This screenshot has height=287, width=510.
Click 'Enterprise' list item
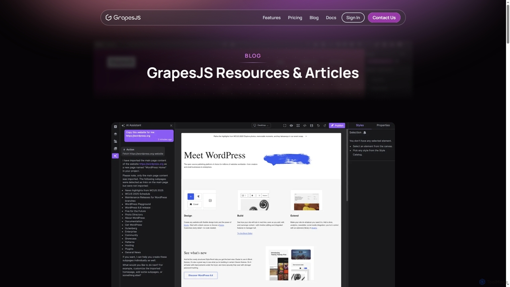click(131, 232)
